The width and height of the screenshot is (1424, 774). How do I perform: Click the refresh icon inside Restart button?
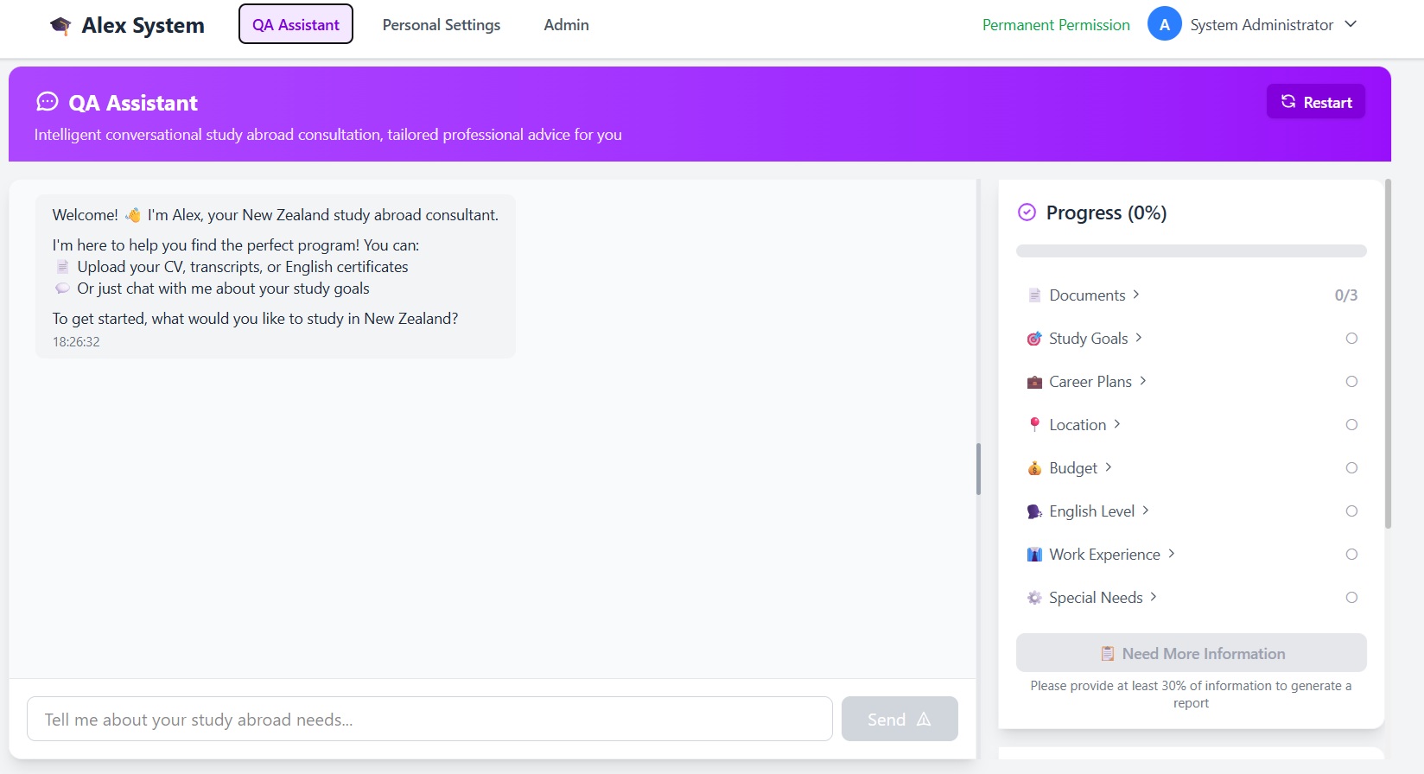pos(1288,102)
